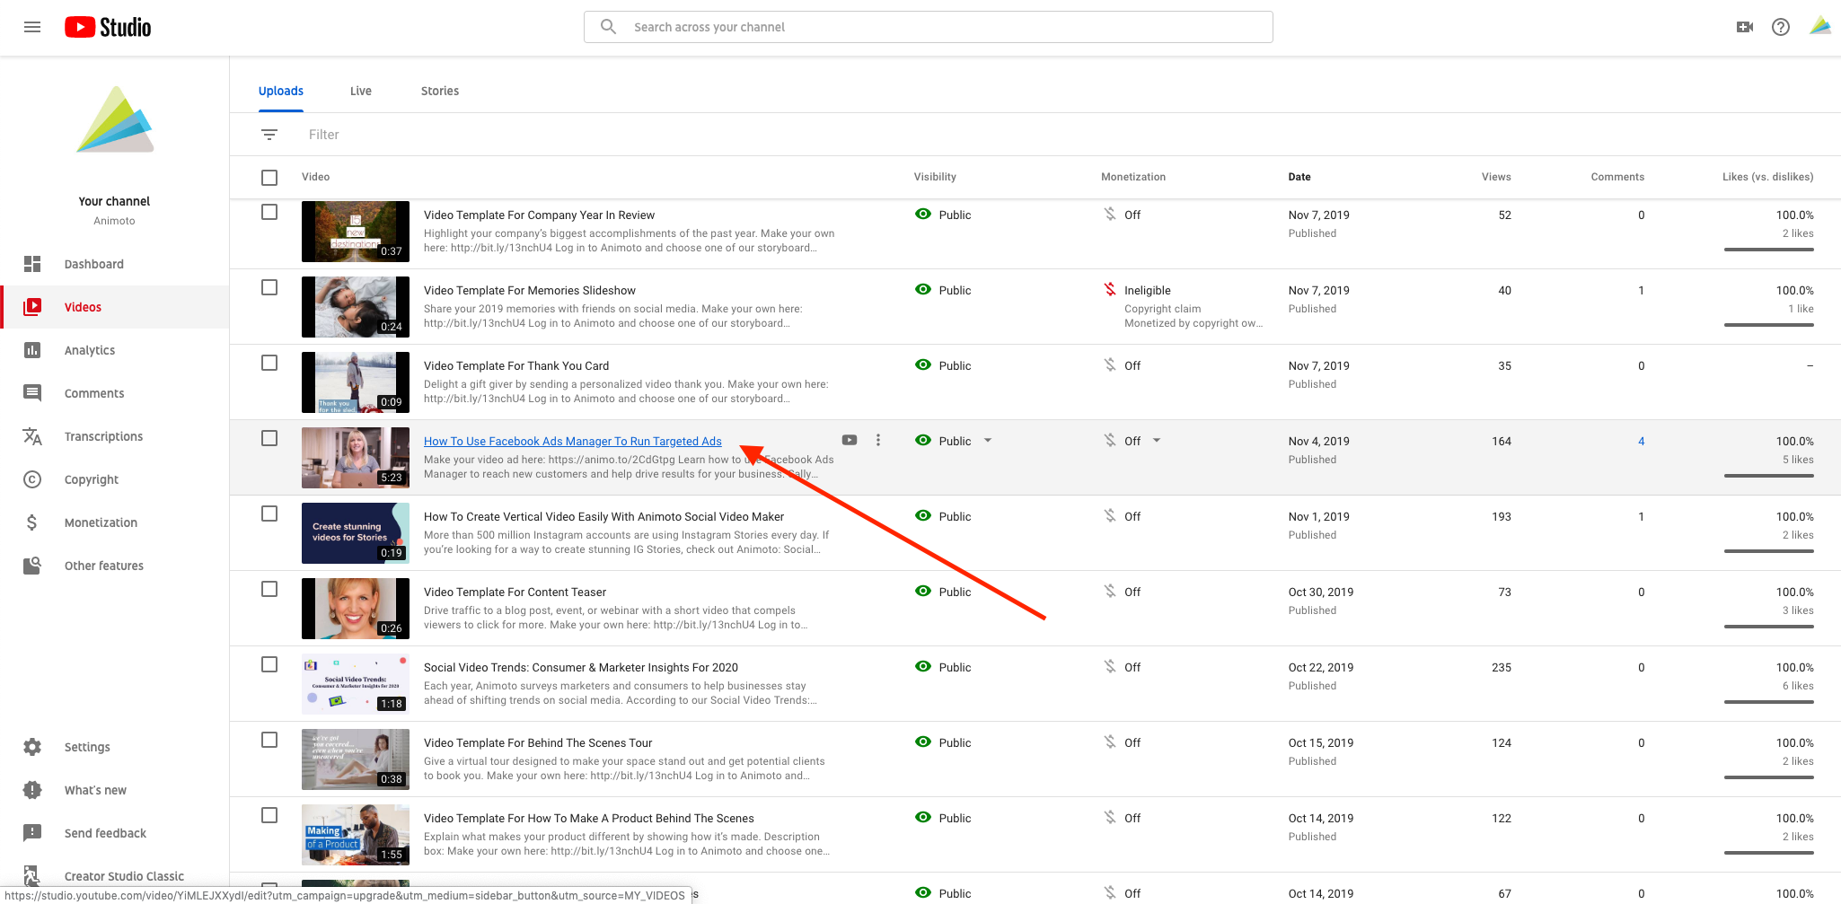Open Video Template For Company Year In Review title
This screenshot has width=1841, height=904.
539,215
